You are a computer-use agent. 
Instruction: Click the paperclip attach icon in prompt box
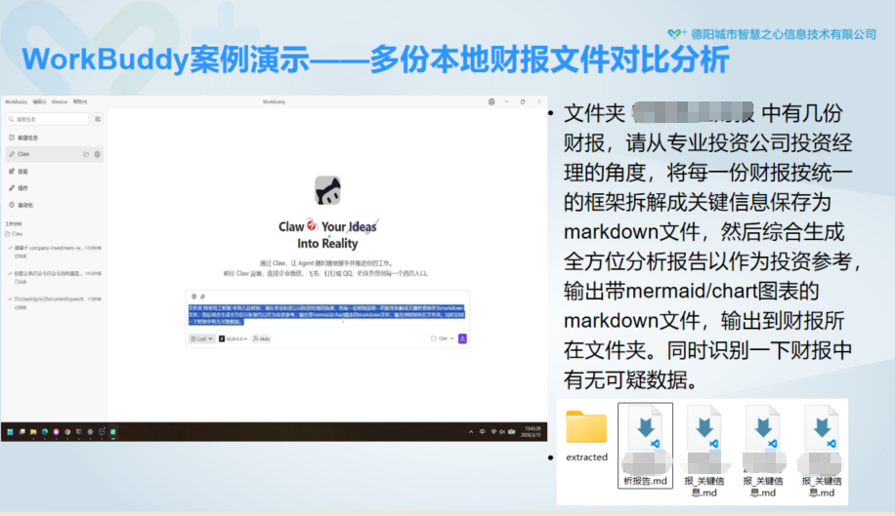[202, 297]
